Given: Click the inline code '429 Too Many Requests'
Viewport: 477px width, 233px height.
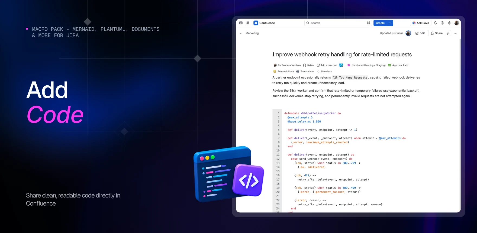Looking at the screenshot, I should [x=350, y=77].
